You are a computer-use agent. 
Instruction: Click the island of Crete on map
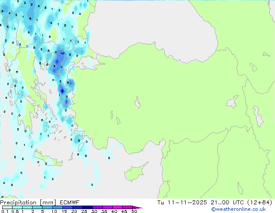click(x=48, y=159)
